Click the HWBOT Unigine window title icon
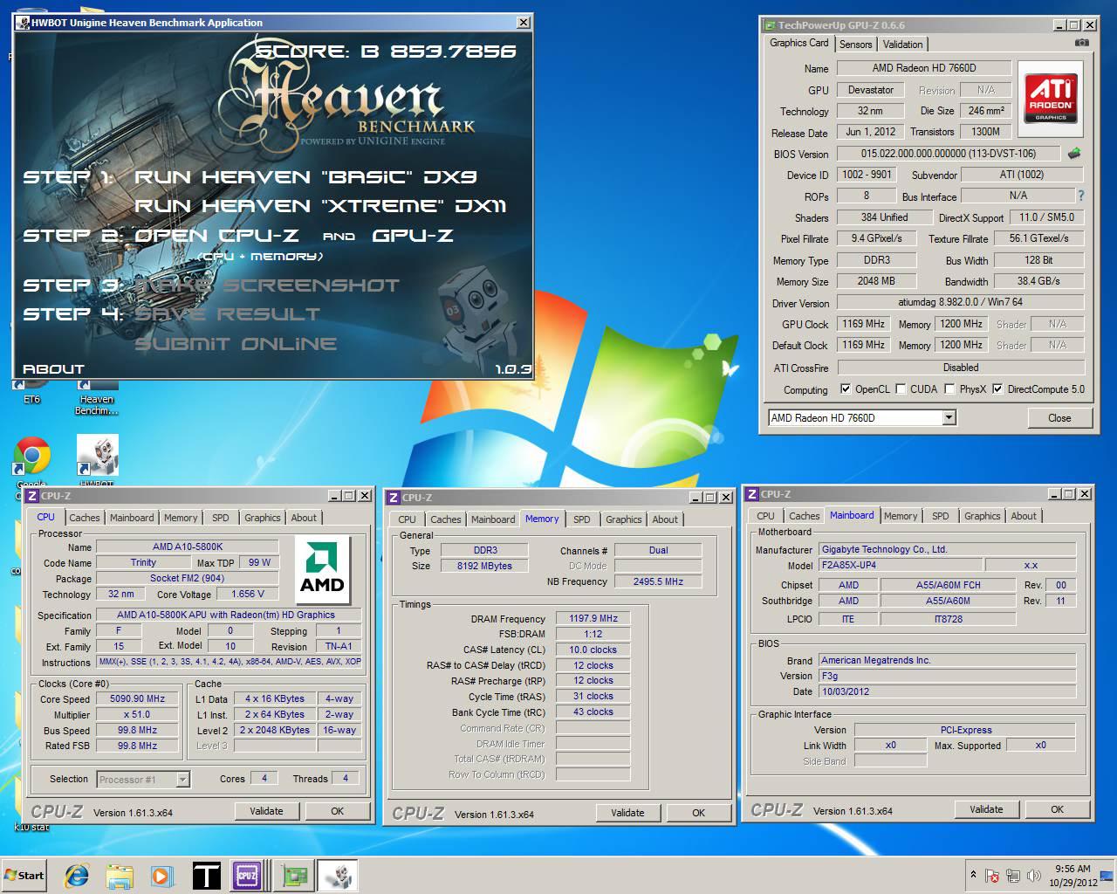This screenshot has height=894, width=1117. point(23,23)
